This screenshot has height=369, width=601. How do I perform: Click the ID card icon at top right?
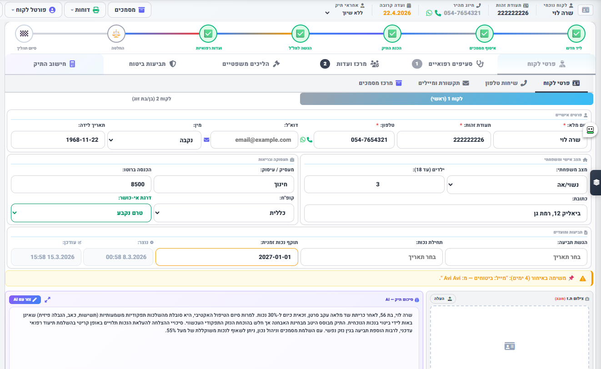[x=586, y=10]
